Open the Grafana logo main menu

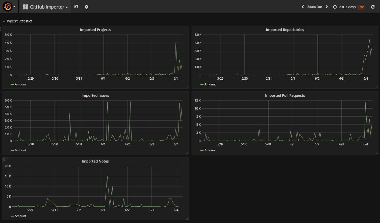8,7
